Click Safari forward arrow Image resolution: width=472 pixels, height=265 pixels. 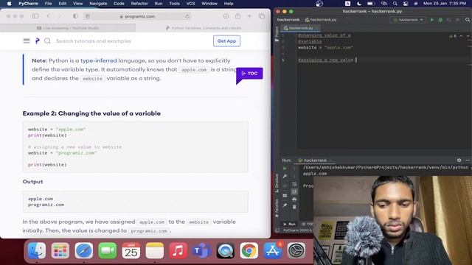[x=60, y=16]
